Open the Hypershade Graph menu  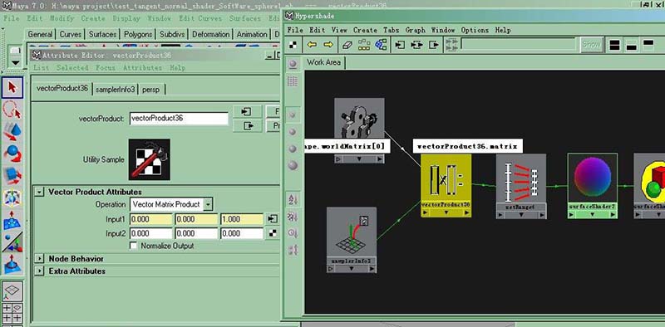tap(415, 30)
